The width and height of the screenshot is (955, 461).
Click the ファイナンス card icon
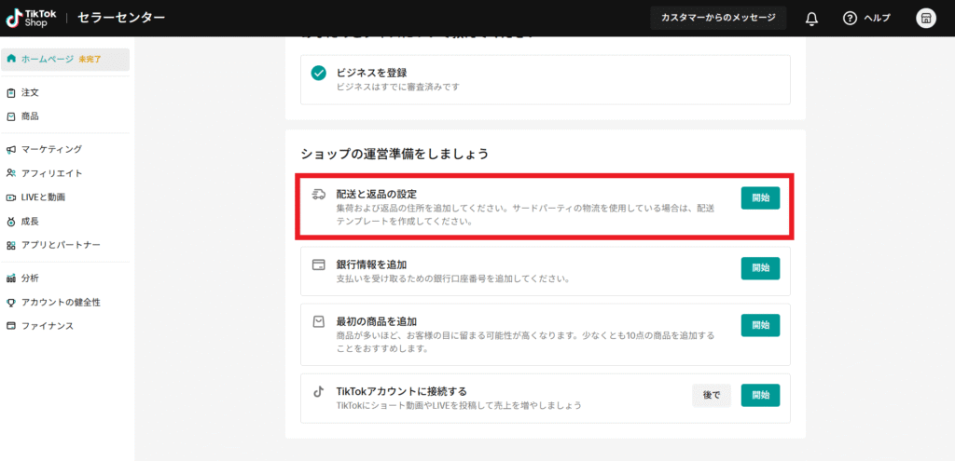click(11, 326)
